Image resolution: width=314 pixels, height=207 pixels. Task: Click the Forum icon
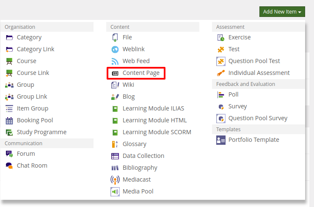pyautogui.click(x=9, y=154)
